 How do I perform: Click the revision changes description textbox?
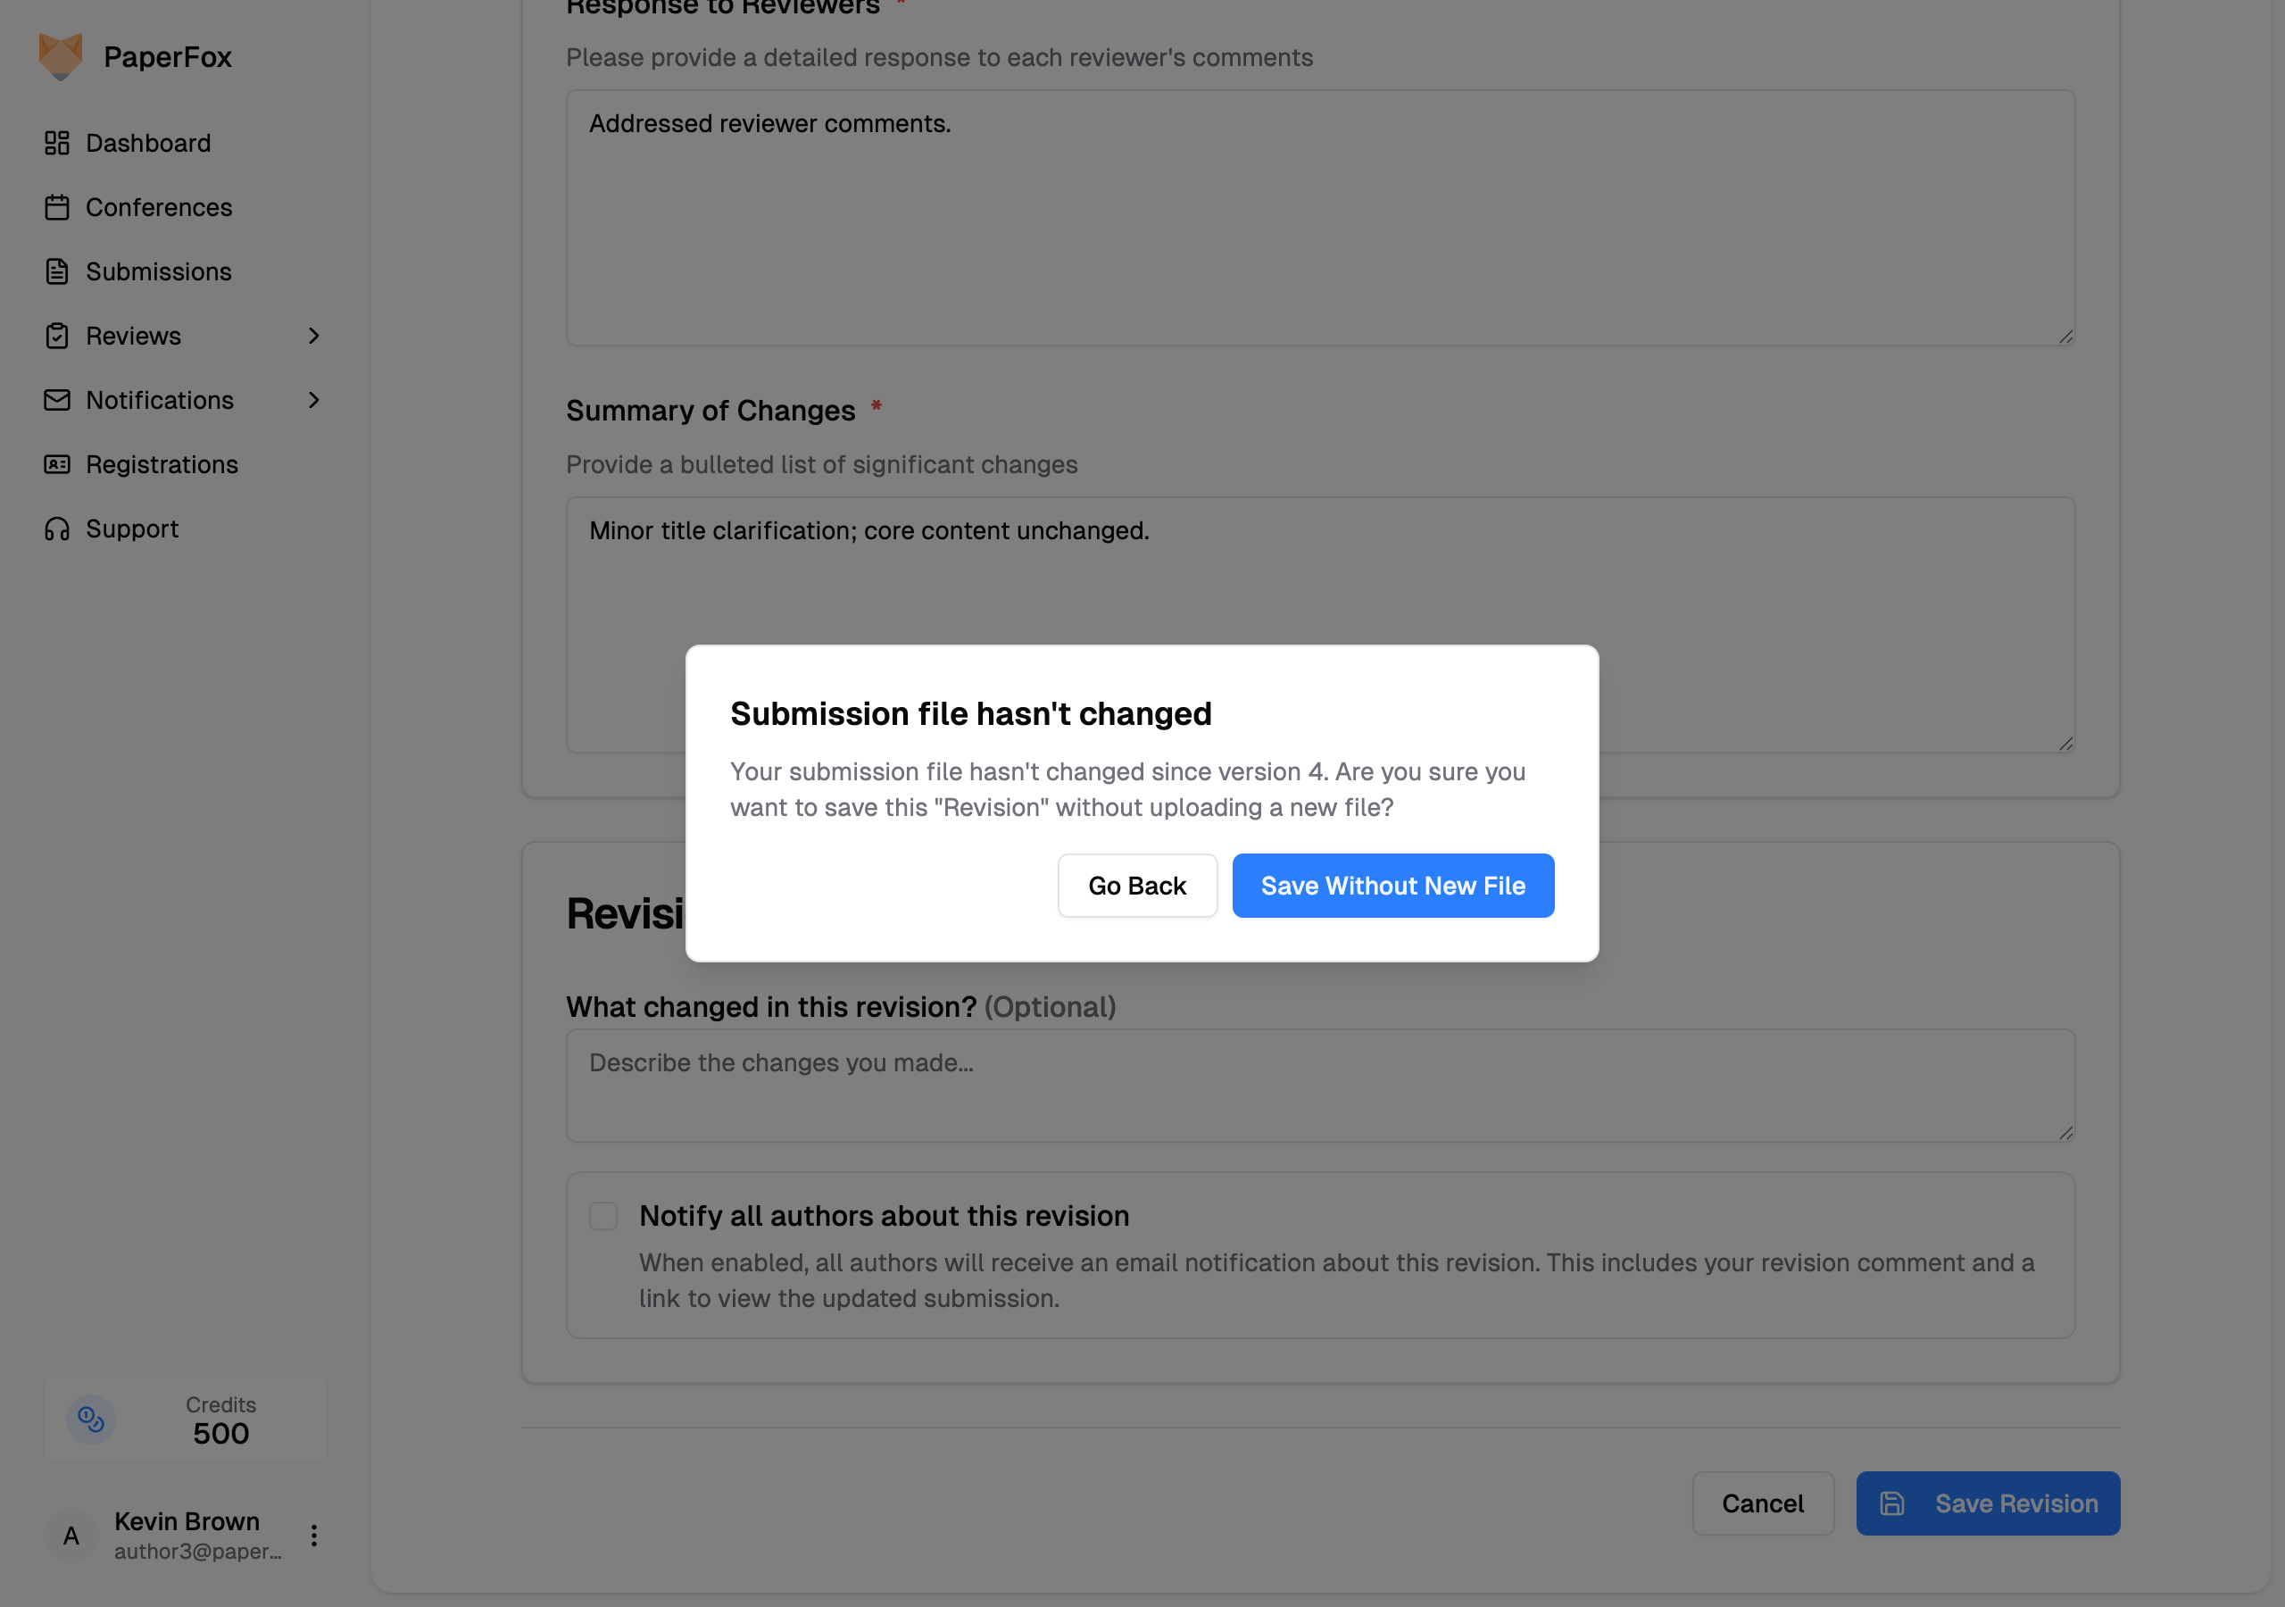1319,1086
